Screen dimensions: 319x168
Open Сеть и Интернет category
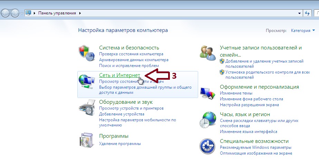(119, 75)
